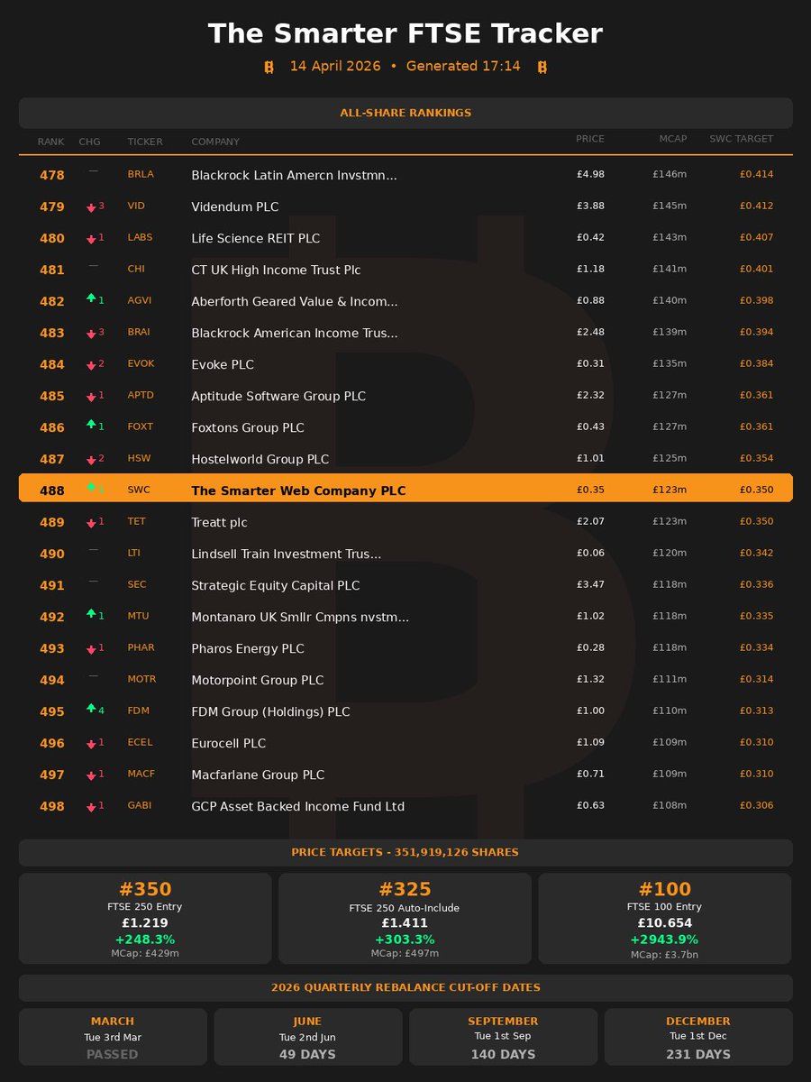Click Aberforth Geared Value & Incom... name
Viewport: 811px width, 1082px height.
295,301
